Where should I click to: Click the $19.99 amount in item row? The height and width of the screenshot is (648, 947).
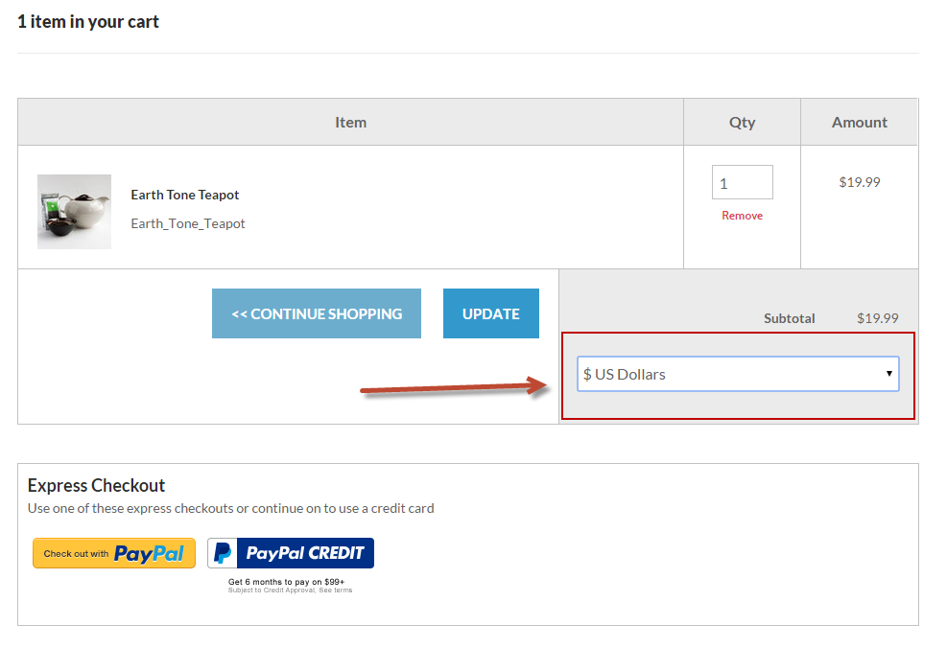click(x=860, y=182)
